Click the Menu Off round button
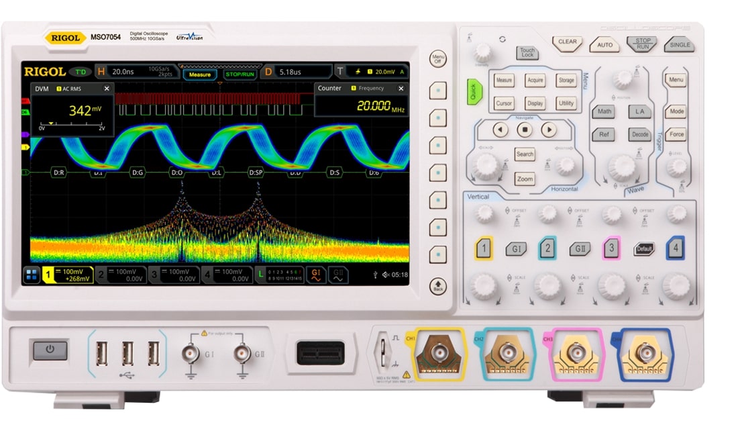738x431 pixels. coord(437,59)
